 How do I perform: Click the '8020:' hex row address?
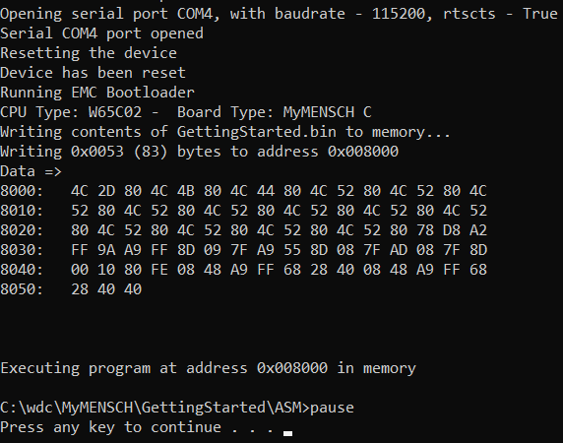(22, 230)
